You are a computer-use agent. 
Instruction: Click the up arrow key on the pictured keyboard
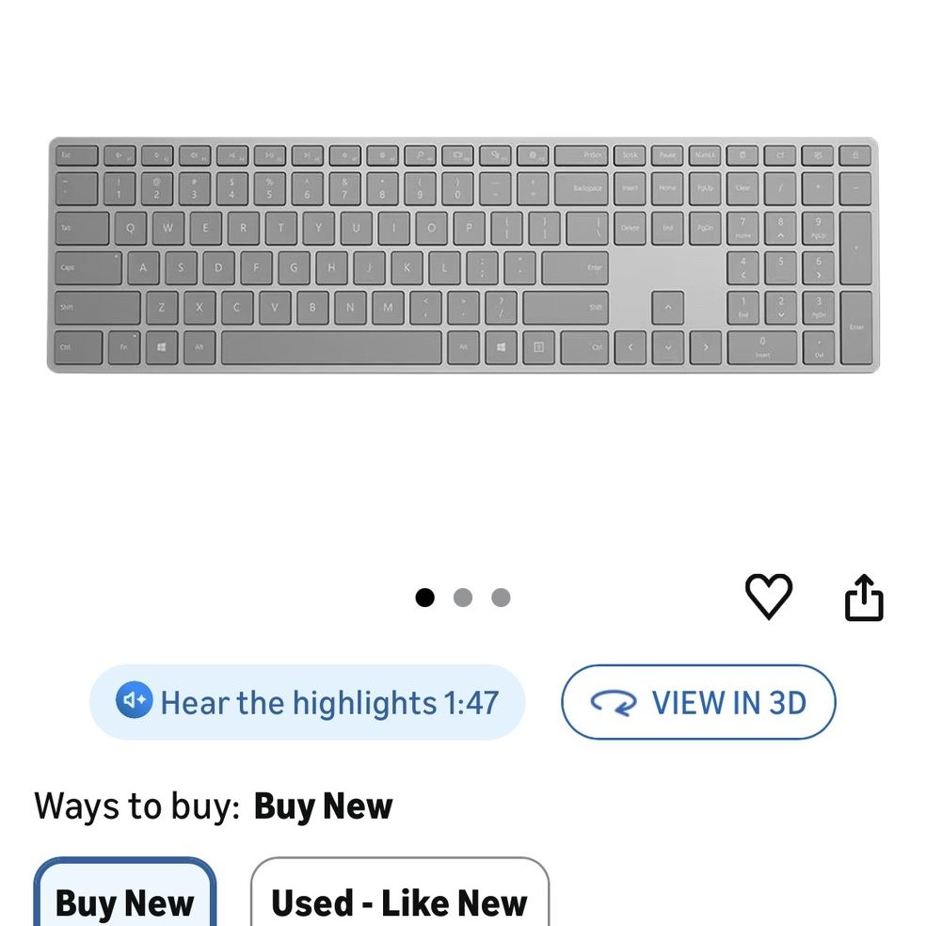coord(668,307)
